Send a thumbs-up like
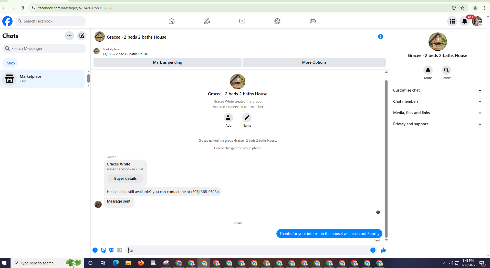The width and height of the screenshot is (490, 268). click(383, 250)
